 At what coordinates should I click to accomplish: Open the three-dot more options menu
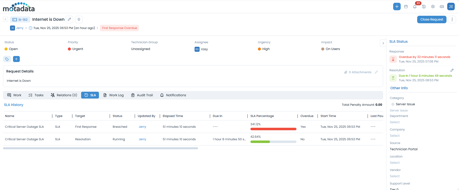coord(452,19)
